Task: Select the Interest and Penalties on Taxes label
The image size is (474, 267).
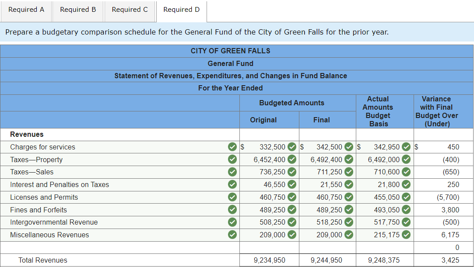Action: (60, 185)
